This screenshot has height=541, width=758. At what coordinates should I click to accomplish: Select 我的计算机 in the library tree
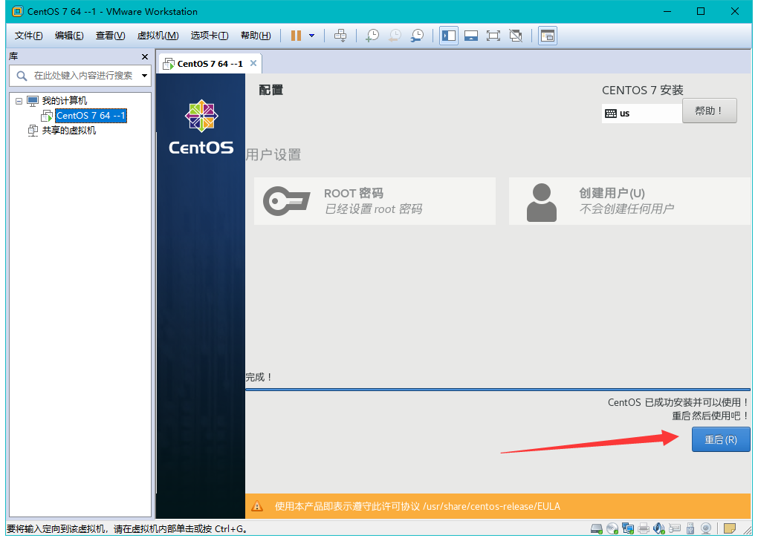coord(65,101)
